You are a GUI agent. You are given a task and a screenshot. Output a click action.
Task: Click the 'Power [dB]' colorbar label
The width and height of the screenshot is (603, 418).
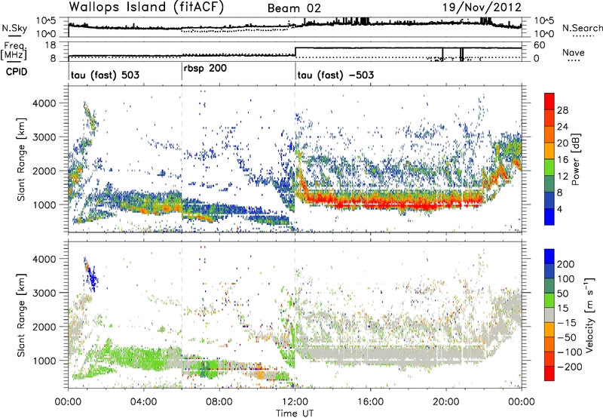575,159
